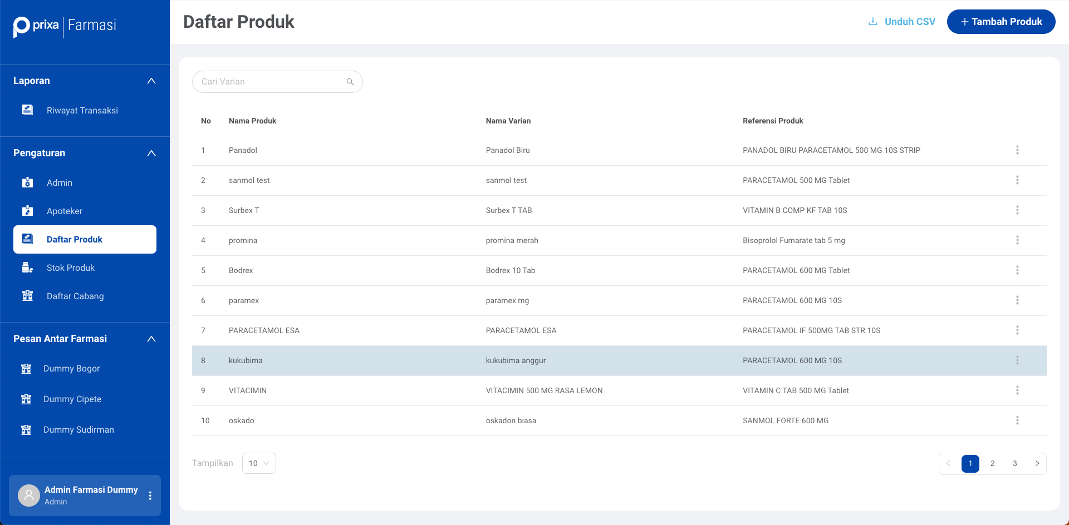Collapse the Laporan sidebar section
The height and width of the screenshot is (525, 1069).
151,81
